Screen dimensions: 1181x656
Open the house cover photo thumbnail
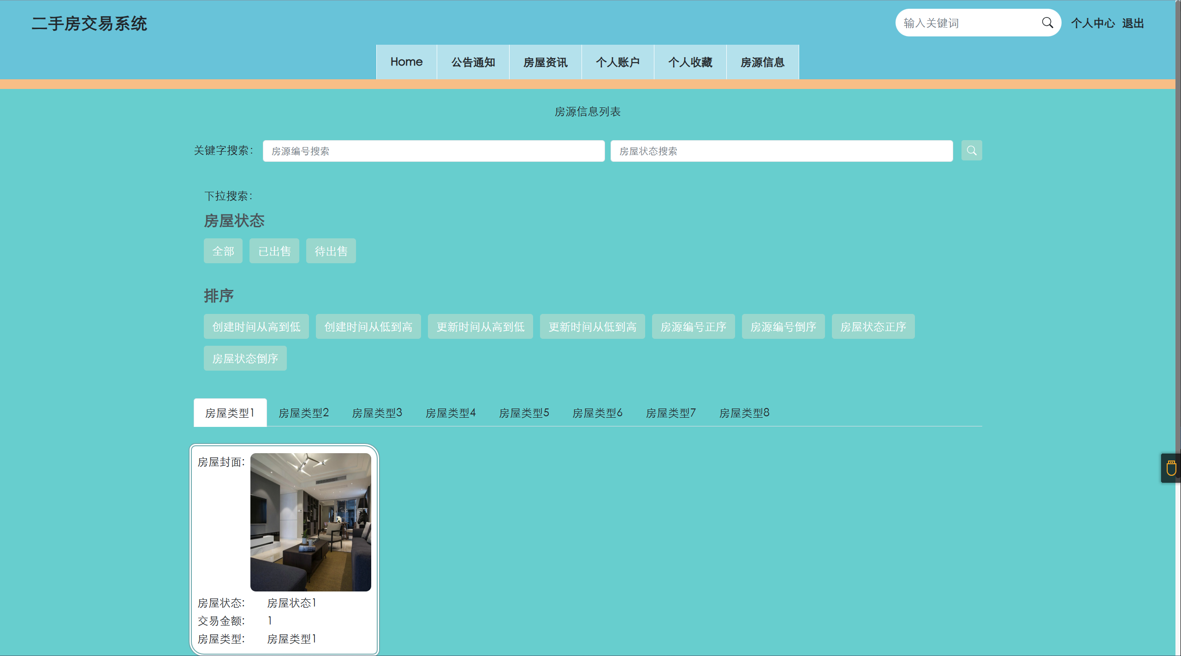coord(310,522)
